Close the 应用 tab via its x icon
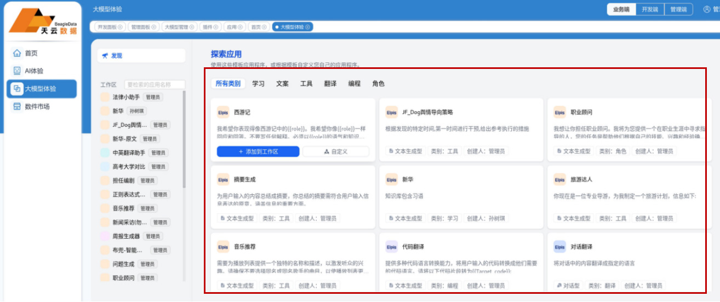 (x=241, y=27)
